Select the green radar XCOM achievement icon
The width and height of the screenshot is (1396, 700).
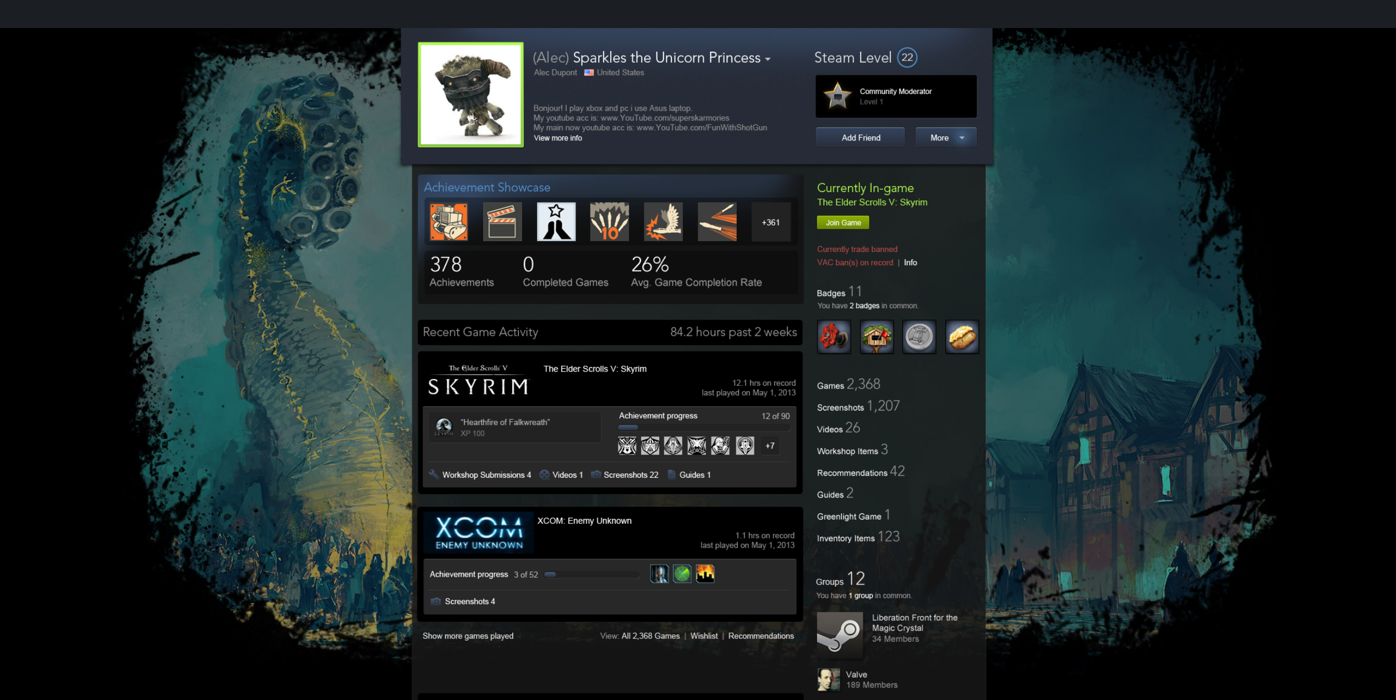[682, 573]
